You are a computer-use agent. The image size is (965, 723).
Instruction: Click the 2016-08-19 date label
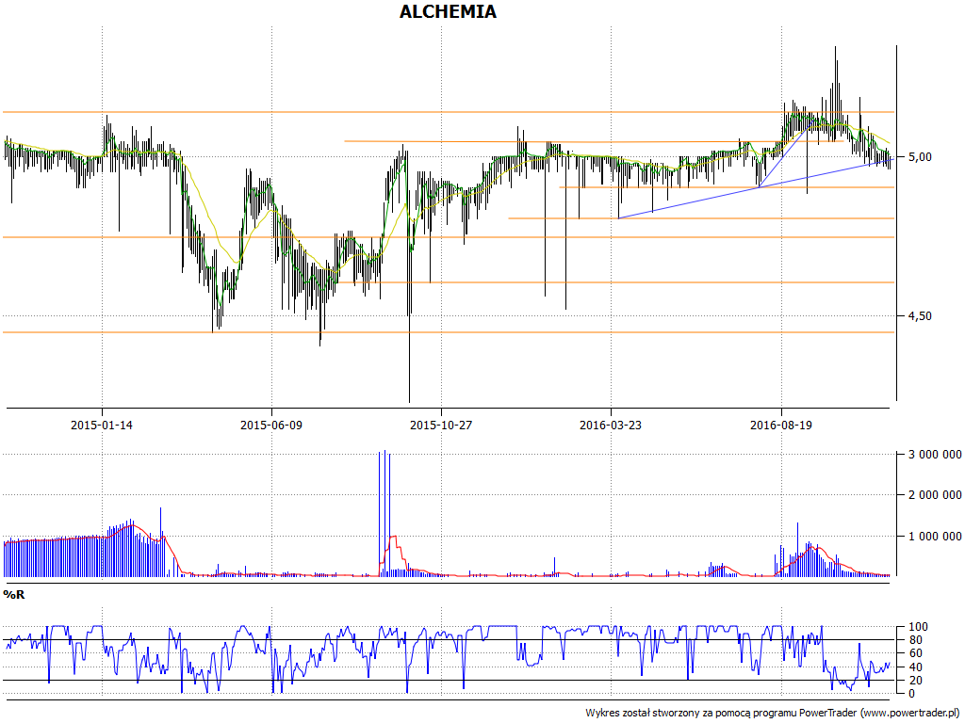tap(781, 425)
